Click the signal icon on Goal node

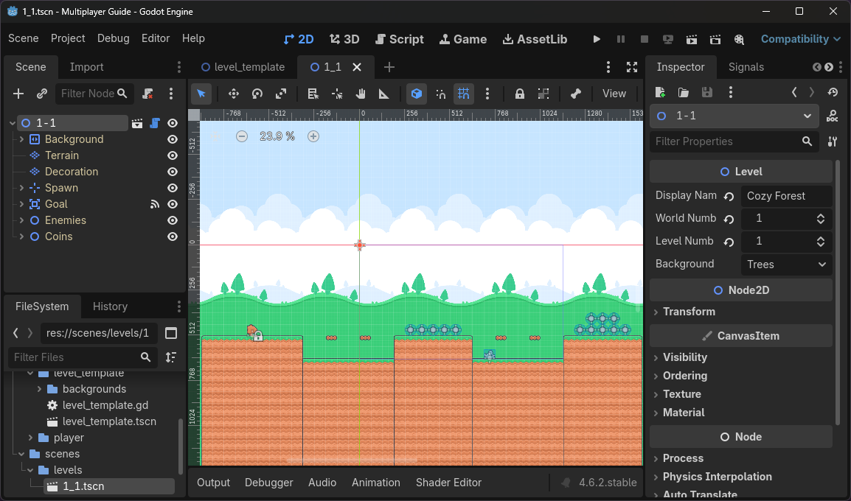point(155,204)
